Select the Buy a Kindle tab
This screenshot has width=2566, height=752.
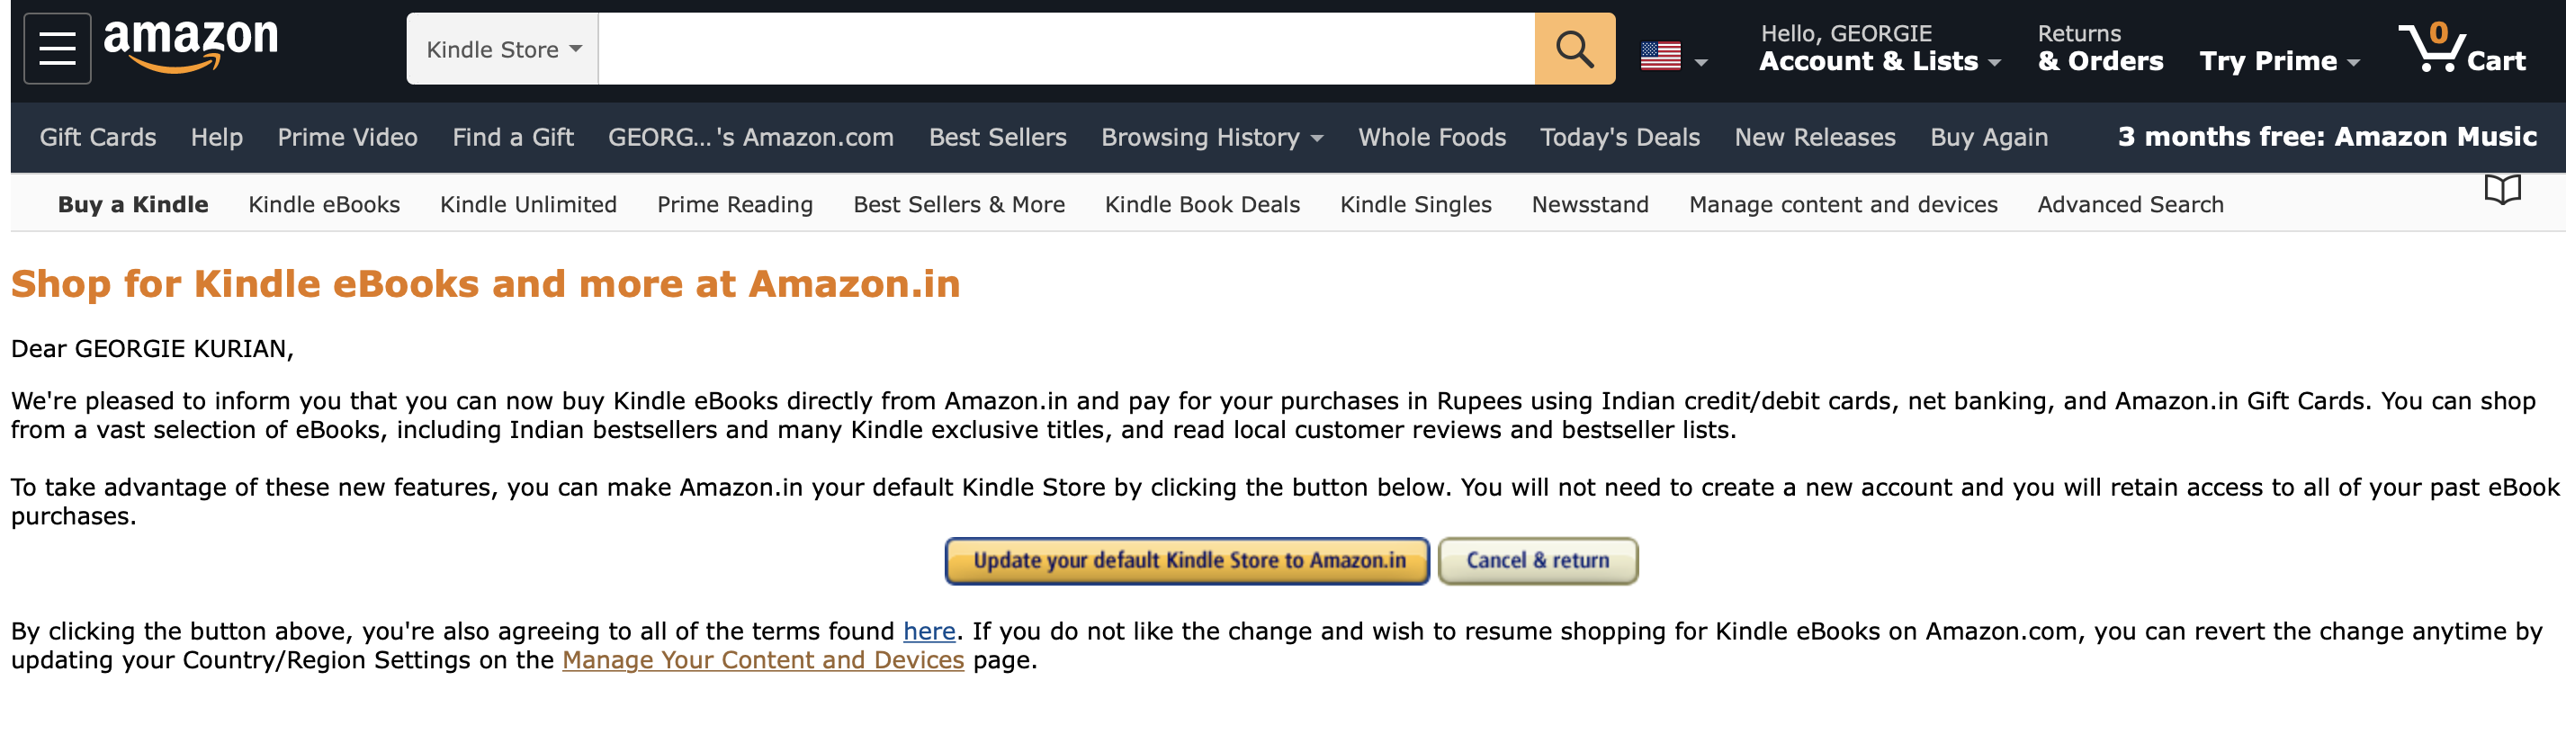pos(132,204)
